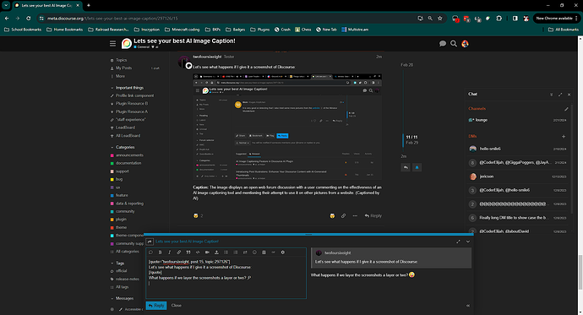This screenshot has width=583, height=315.
Task: Show more actions on the post (ellipsis)
Action: tap(355, 216)
